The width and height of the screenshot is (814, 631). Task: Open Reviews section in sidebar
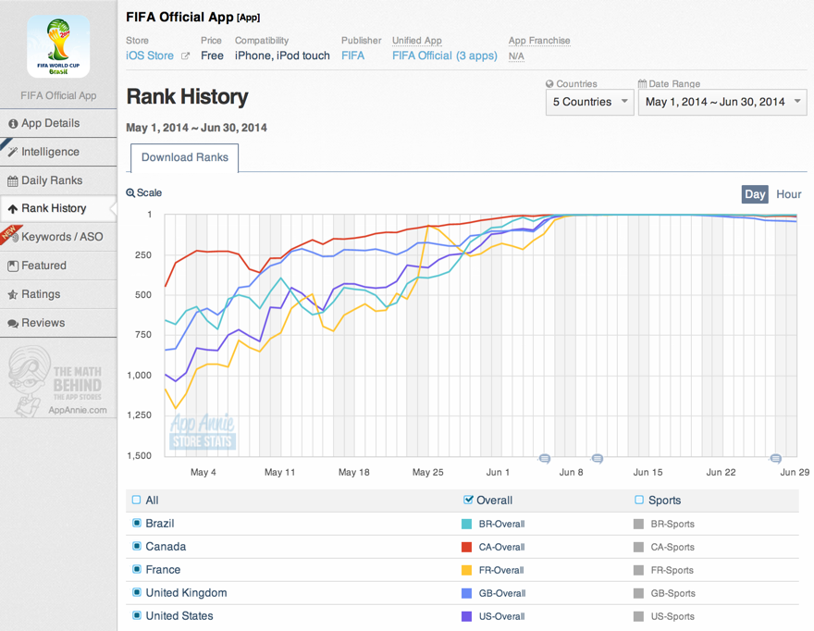tap(58, 323)
